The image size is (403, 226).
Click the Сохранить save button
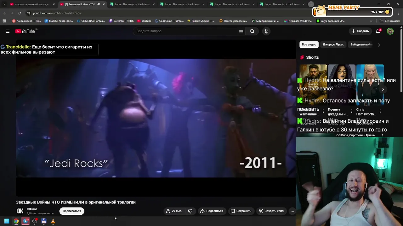(x=241, y=211)
